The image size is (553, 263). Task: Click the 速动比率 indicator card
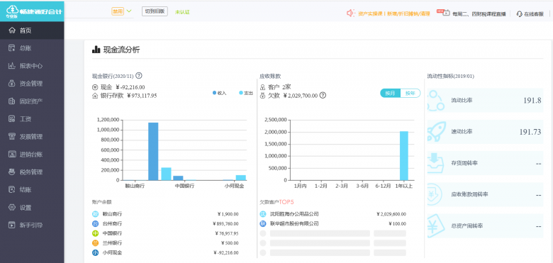click(485, 132)
